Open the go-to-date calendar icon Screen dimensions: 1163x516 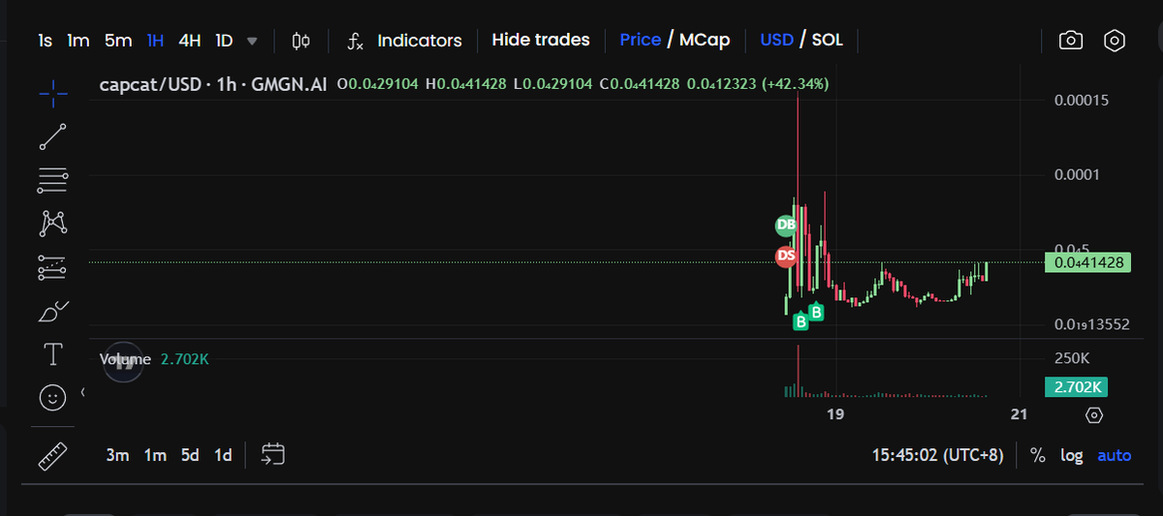coord(273,454)
